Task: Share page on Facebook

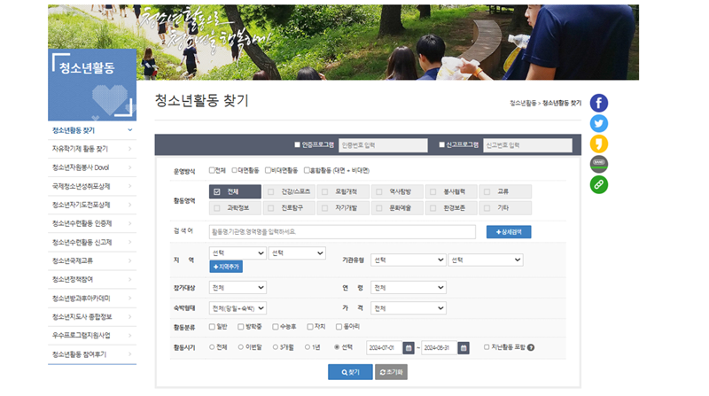Action: (599, 103)
